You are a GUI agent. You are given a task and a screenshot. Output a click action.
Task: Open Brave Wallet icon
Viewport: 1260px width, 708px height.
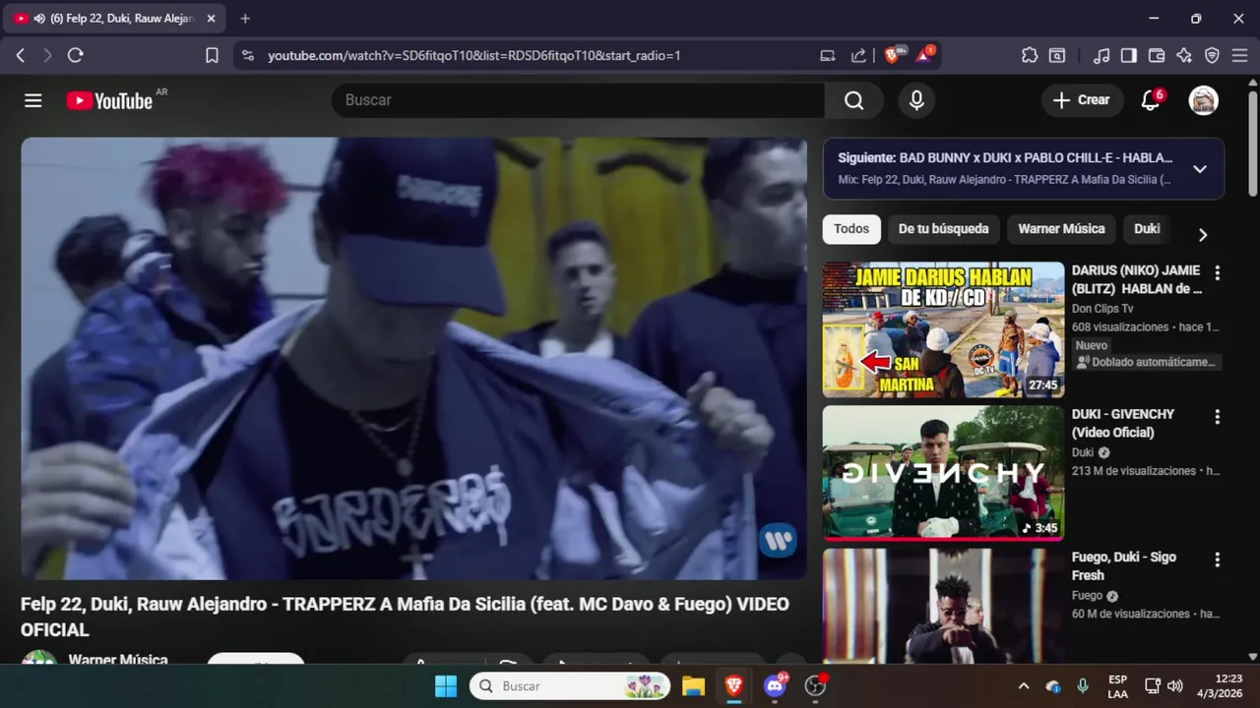click(1157, 56)
